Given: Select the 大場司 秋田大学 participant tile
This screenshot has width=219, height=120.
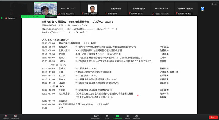Looking at the screenshot, I should click(x=92, y=9).
